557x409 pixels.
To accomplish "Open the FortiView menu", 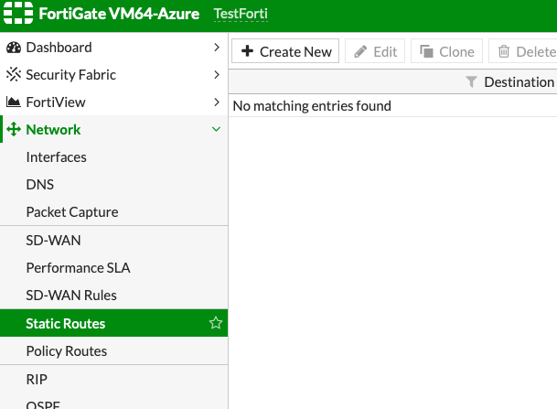I will click(113, 102).
